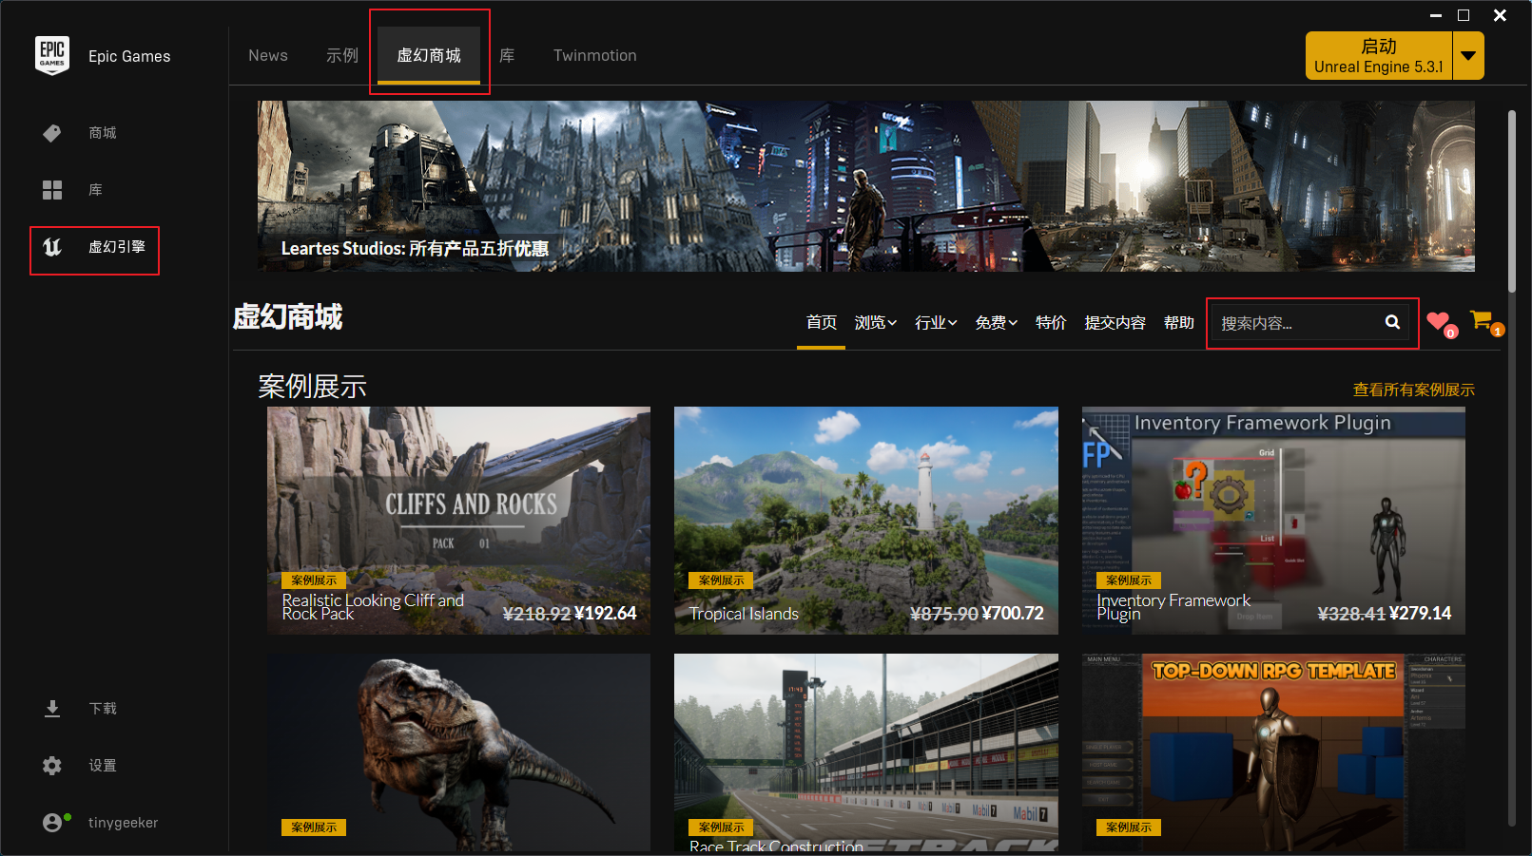The width and height of the screenshot is (1532, 856).
Task: Switch to the 示例 tab
Action: pos(342,56)
